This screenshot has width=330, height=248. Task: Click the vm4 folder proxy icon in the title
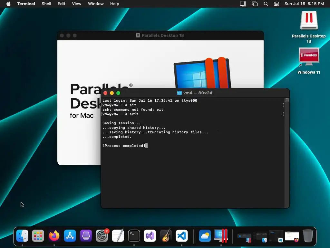(179, 93)
